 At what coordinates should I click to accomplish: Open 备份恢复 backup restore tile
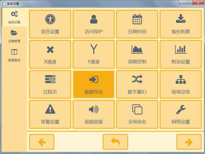181,24
